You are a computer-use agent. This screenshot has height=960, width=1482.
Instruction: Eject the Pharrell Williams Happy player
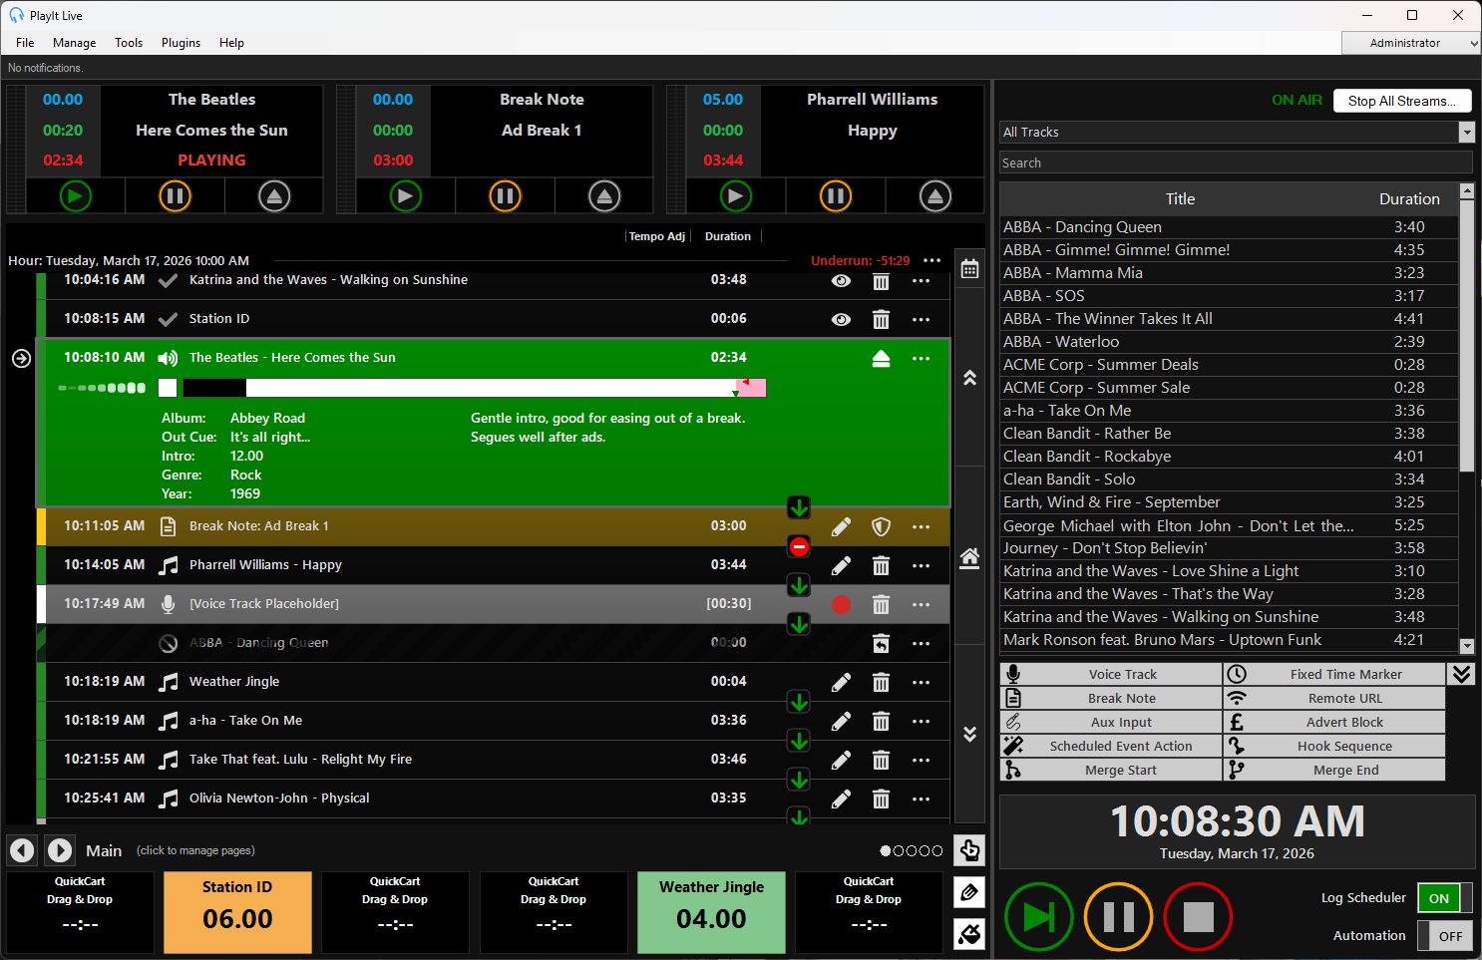pos(934,196)
